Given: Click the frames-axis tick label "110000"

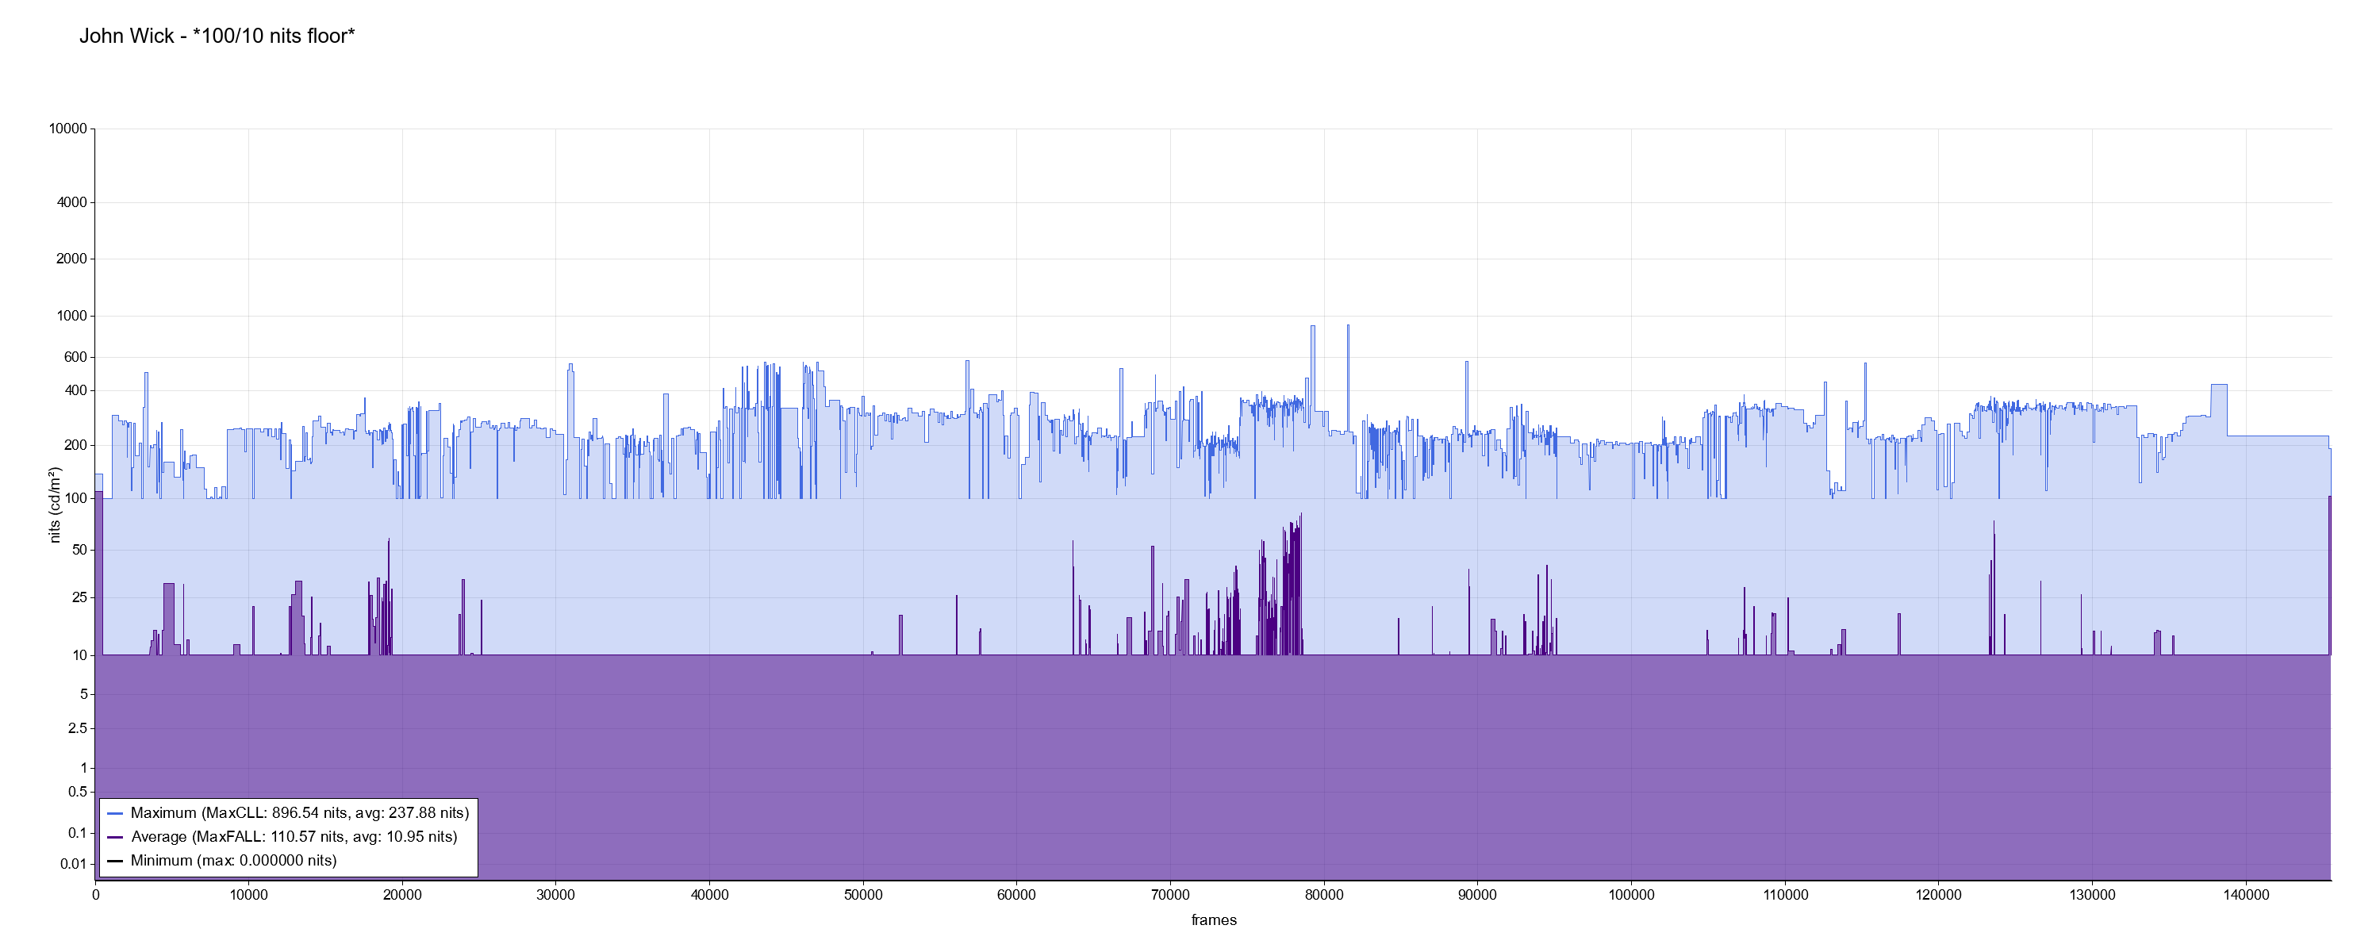Looking at the screenshot, I should click(x=1785, y=896).
